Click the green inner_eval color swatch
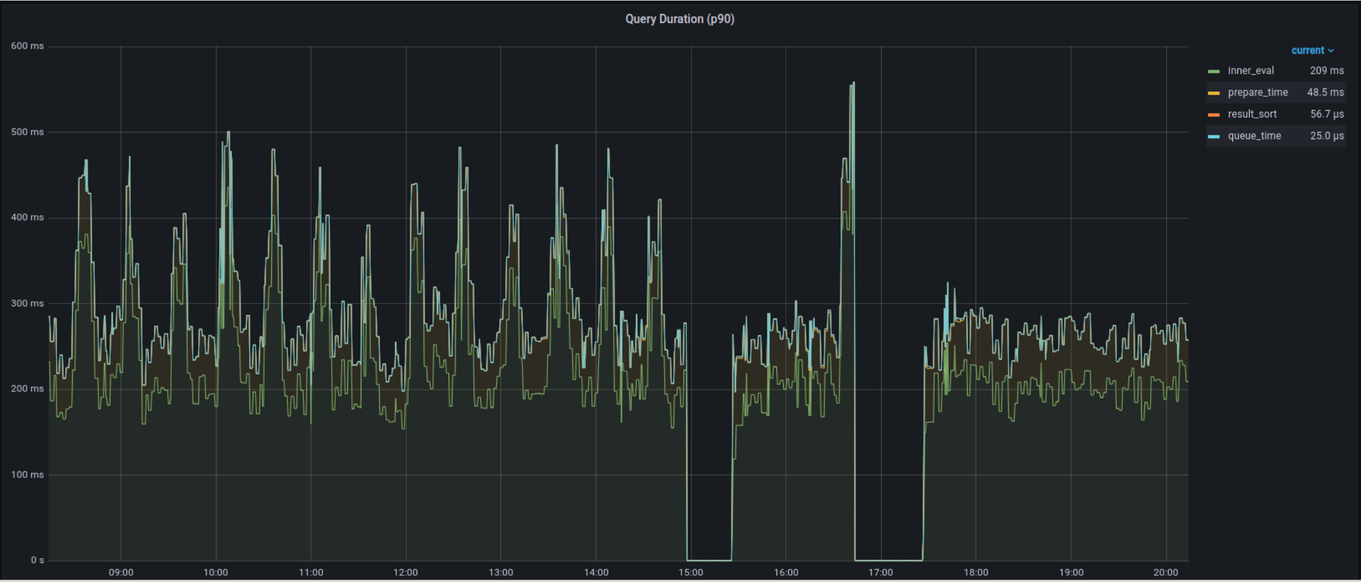Viewport: 1361px width, 582px height. click(1213, 71)
